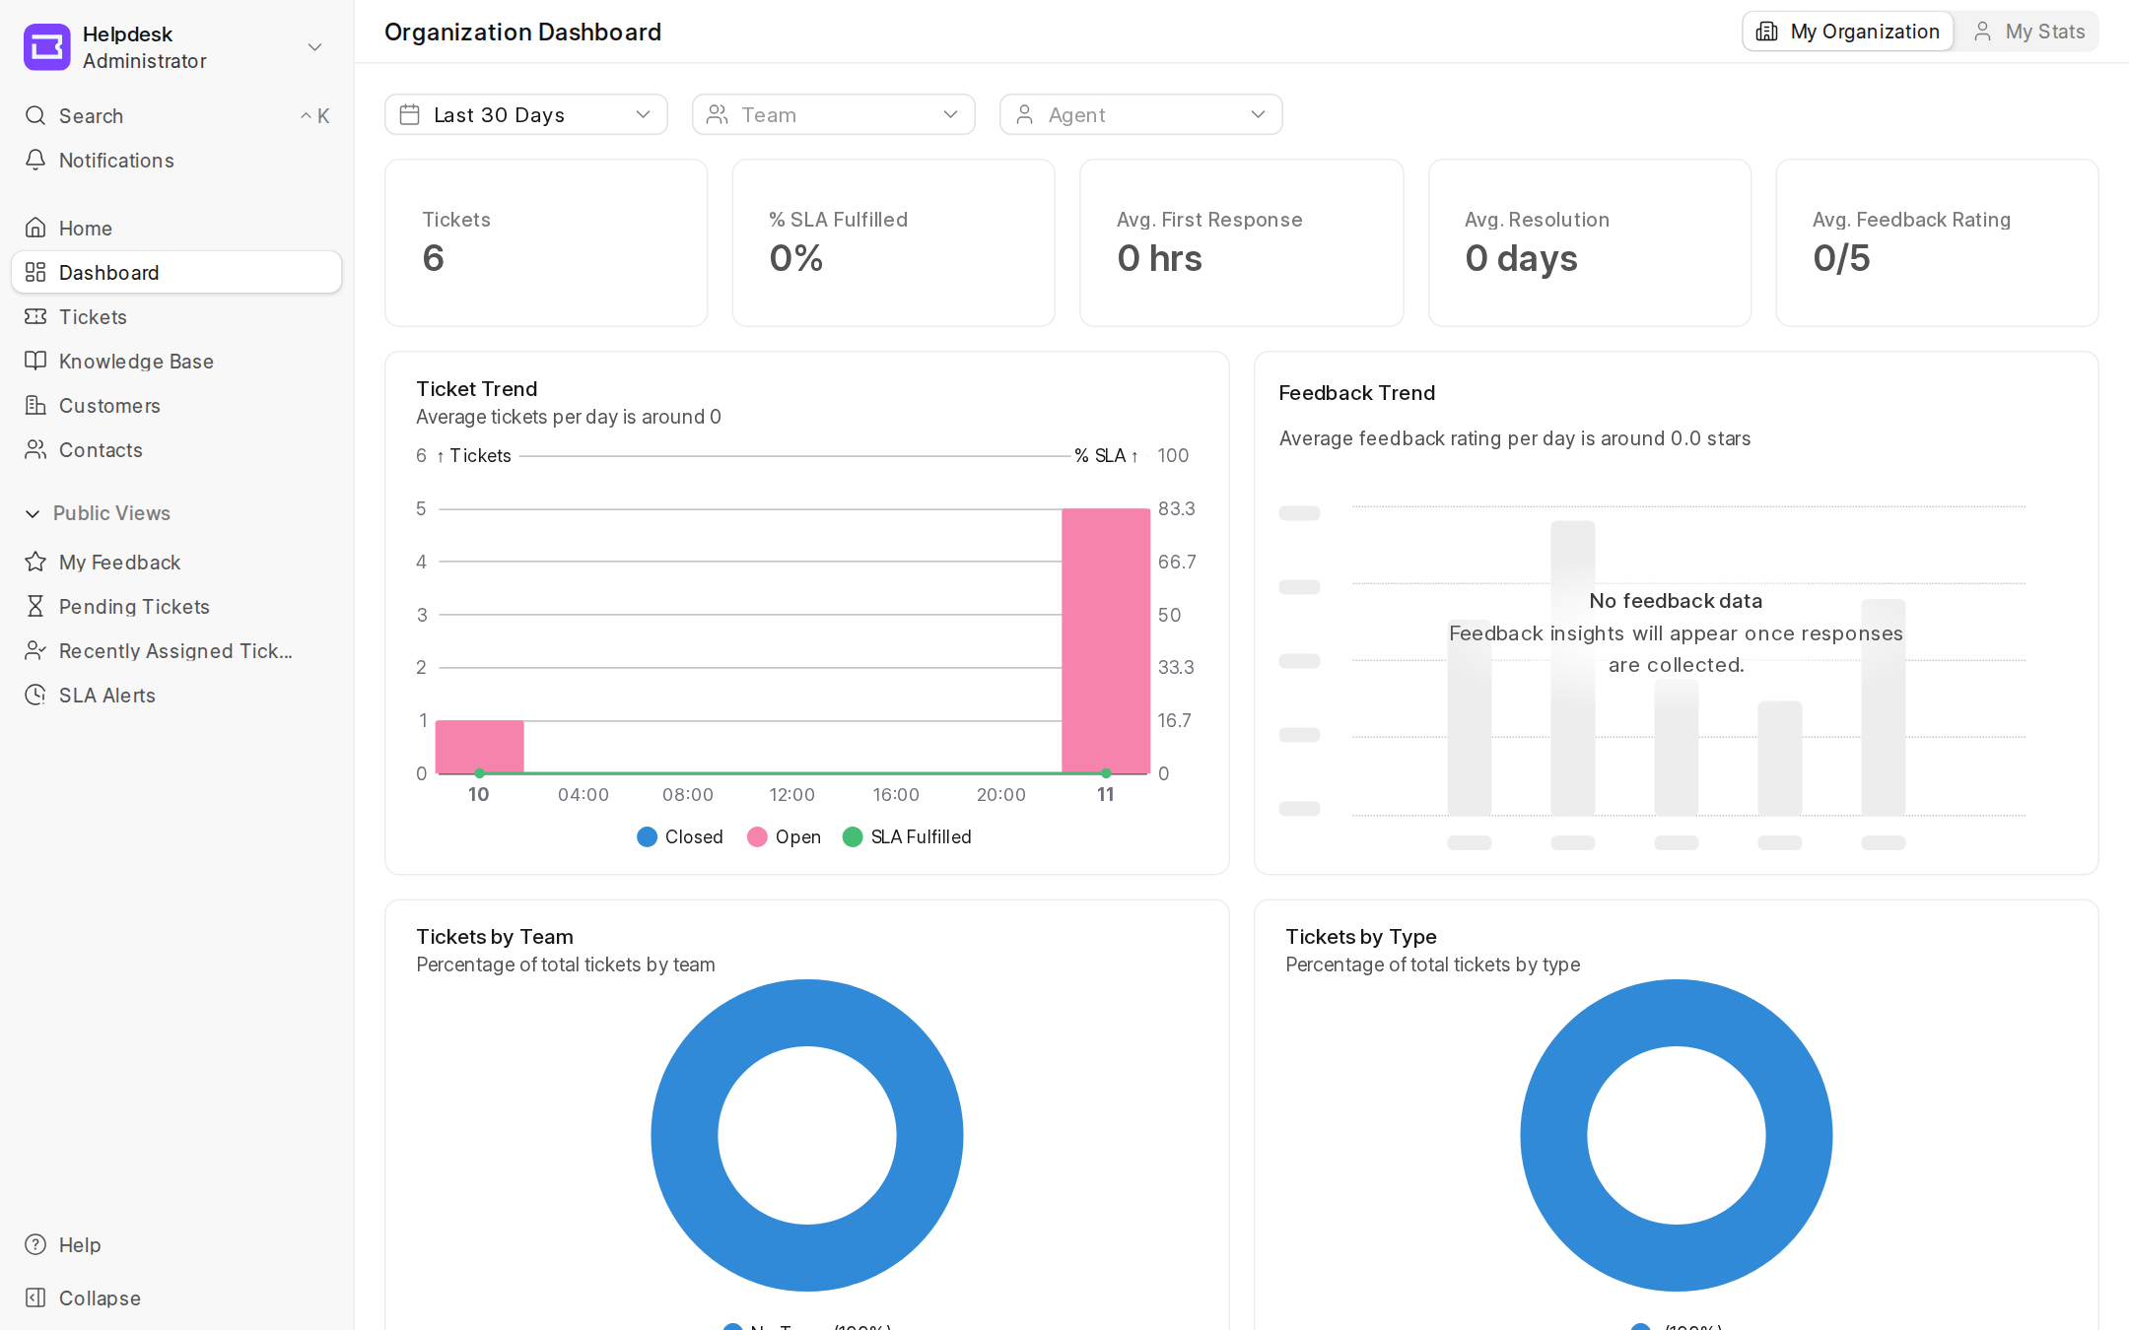The width and height of the screenshot is (2129, 1330).
Task: Open the Team filter dropdown
Action: 834,114
